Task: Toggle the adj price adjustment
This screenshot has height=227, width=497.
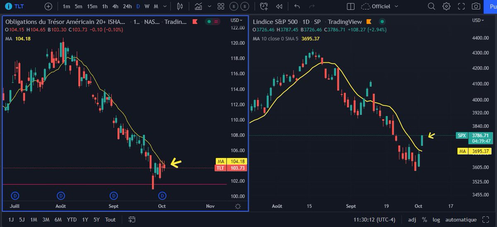Action: pyautogui.click(x=412, y=220)
